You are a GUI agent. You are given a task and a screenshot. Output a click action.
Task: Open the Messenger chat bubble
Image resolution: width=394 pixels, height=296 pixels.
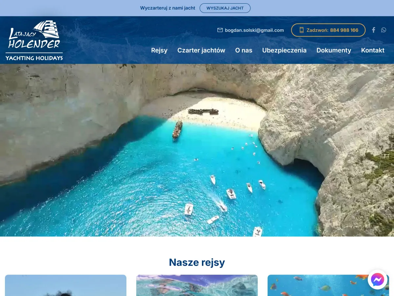coord(377,280)
